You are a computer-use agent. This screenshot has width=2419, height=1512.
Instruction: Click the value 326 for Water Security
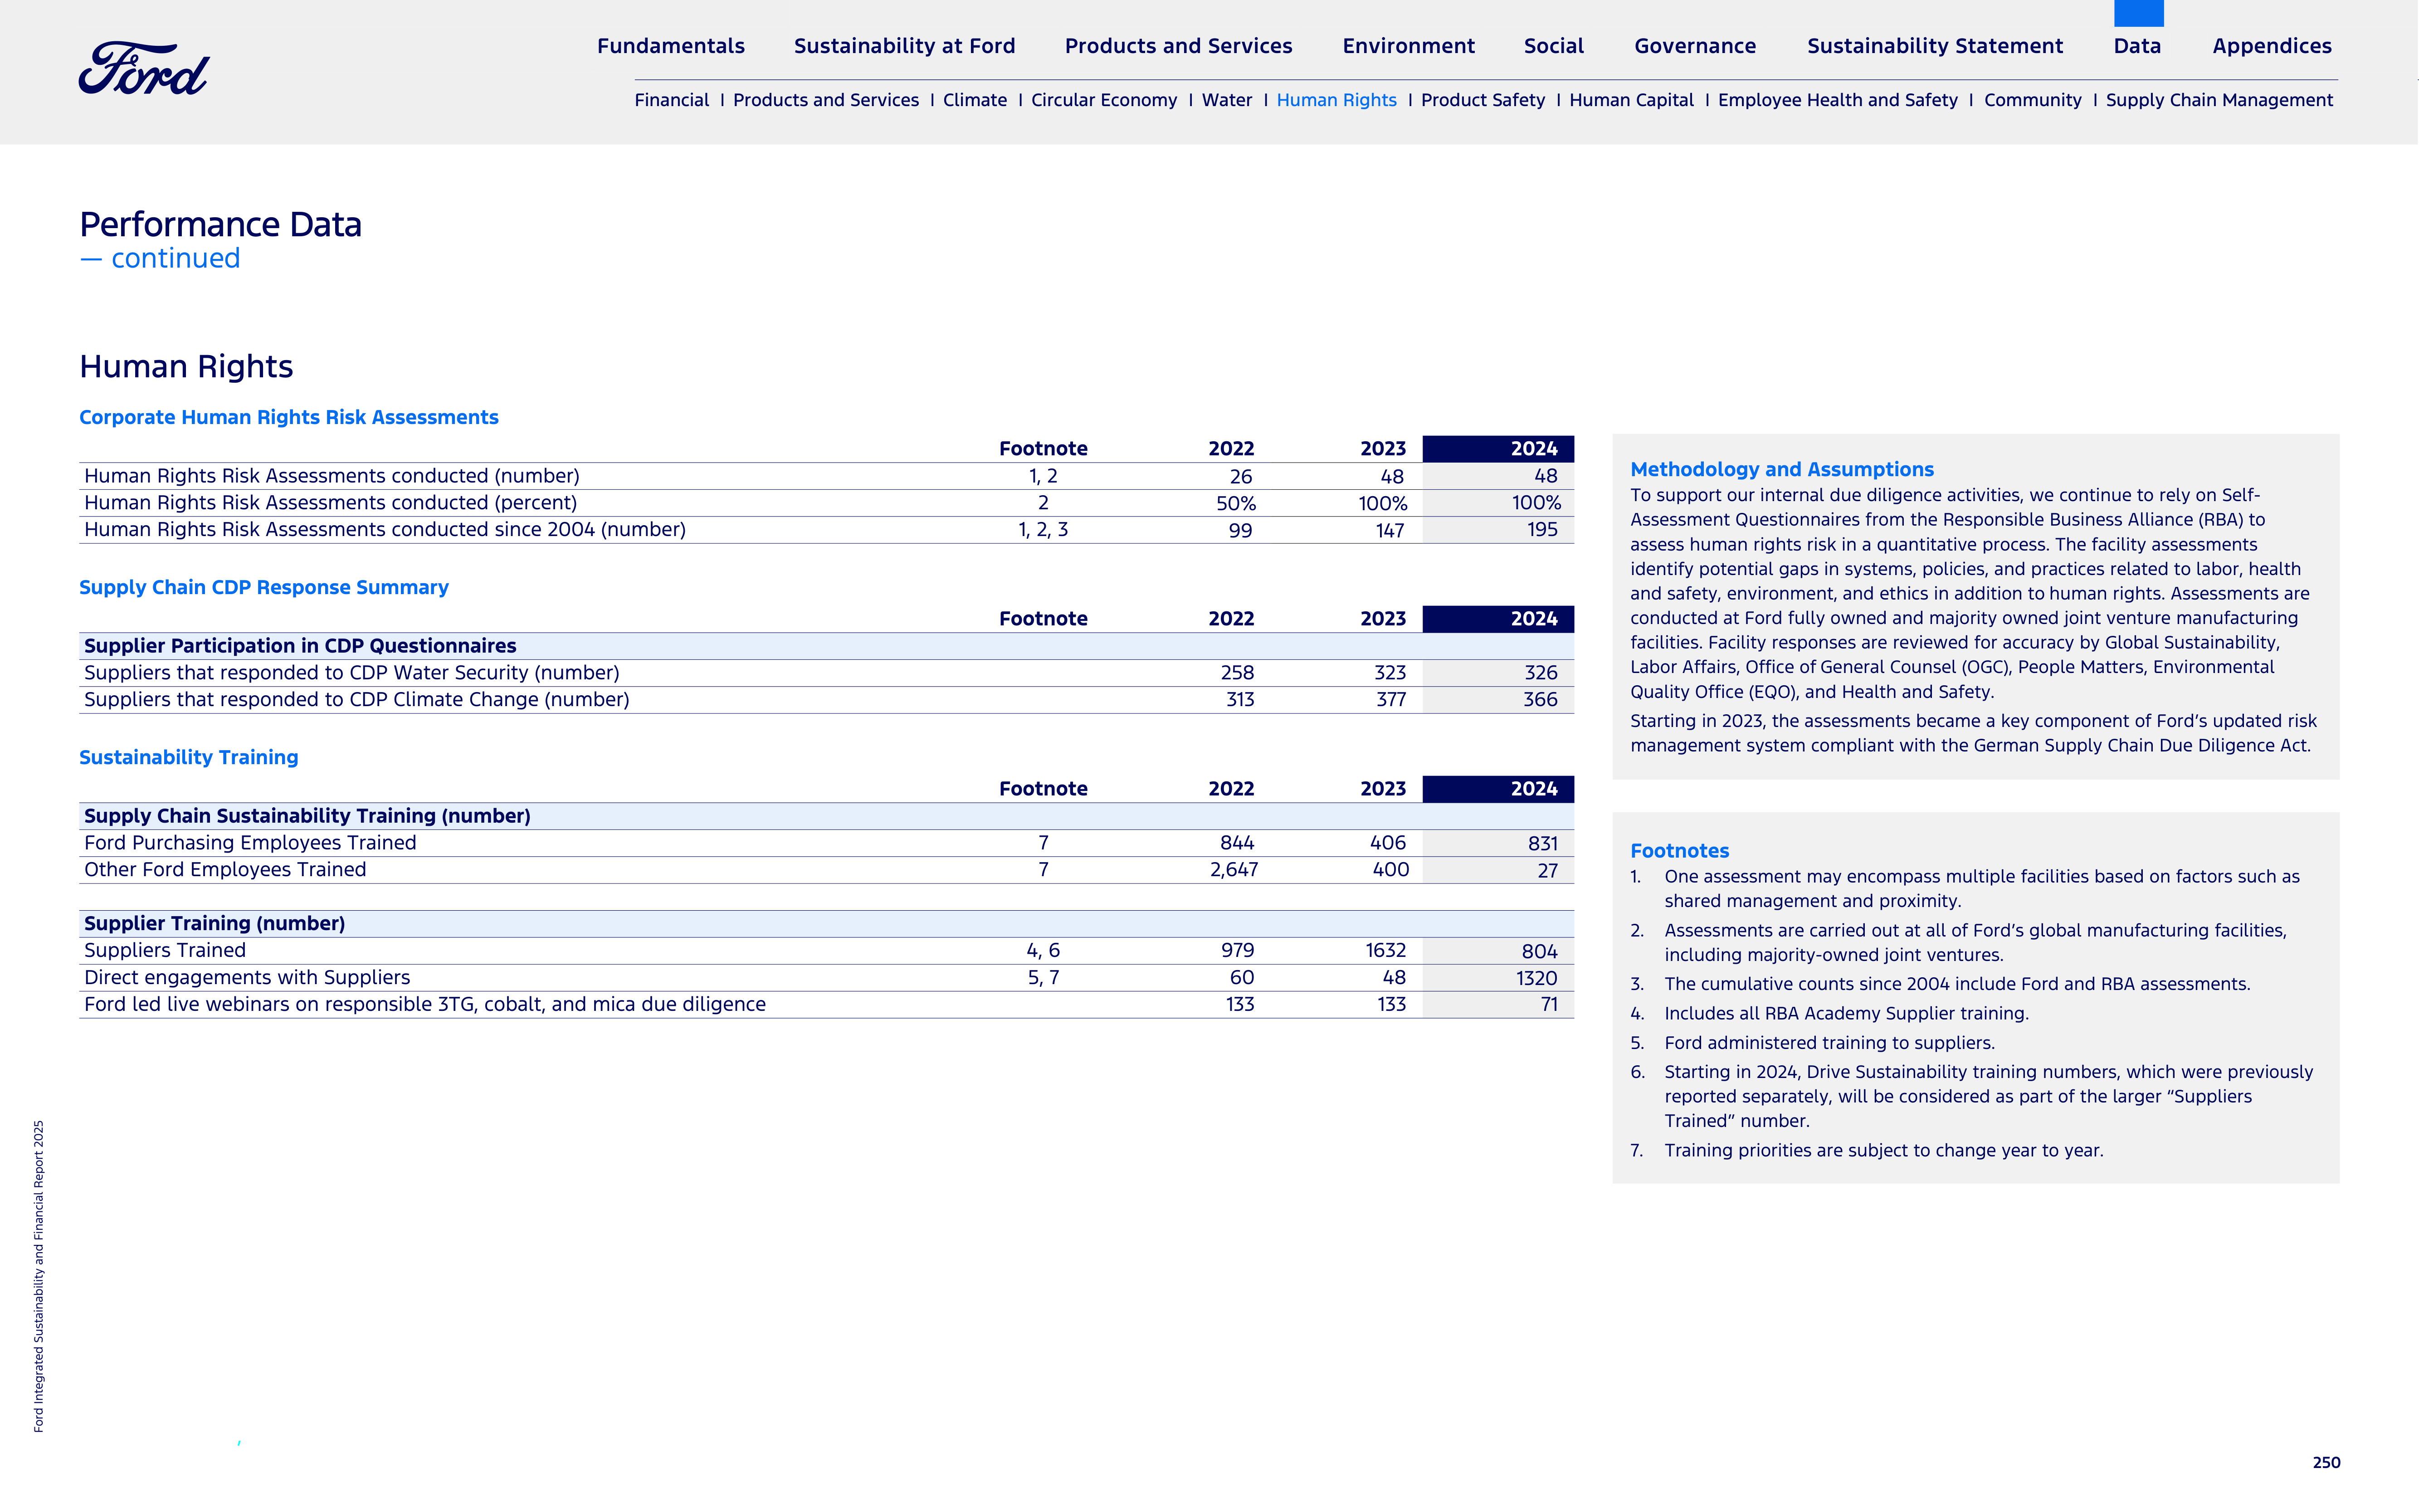point(1541,673)
